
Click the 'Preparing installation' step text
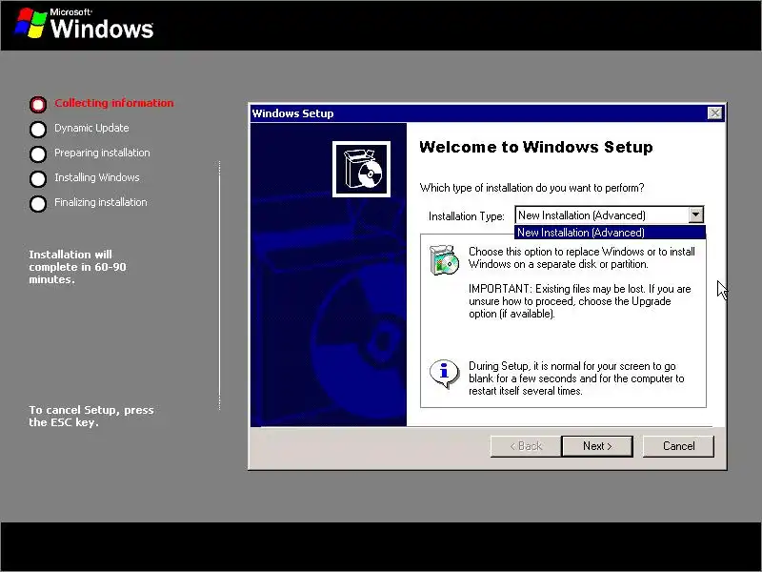(102, 153)
